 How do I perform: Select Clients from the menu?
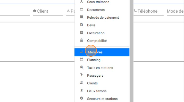point(102,83)
